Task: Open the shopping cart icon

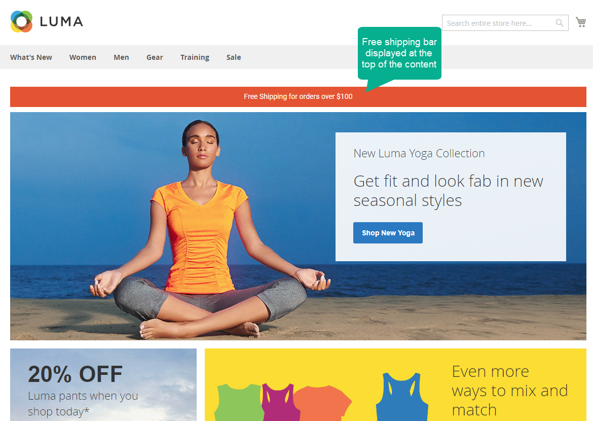Action: coord(581,22)
